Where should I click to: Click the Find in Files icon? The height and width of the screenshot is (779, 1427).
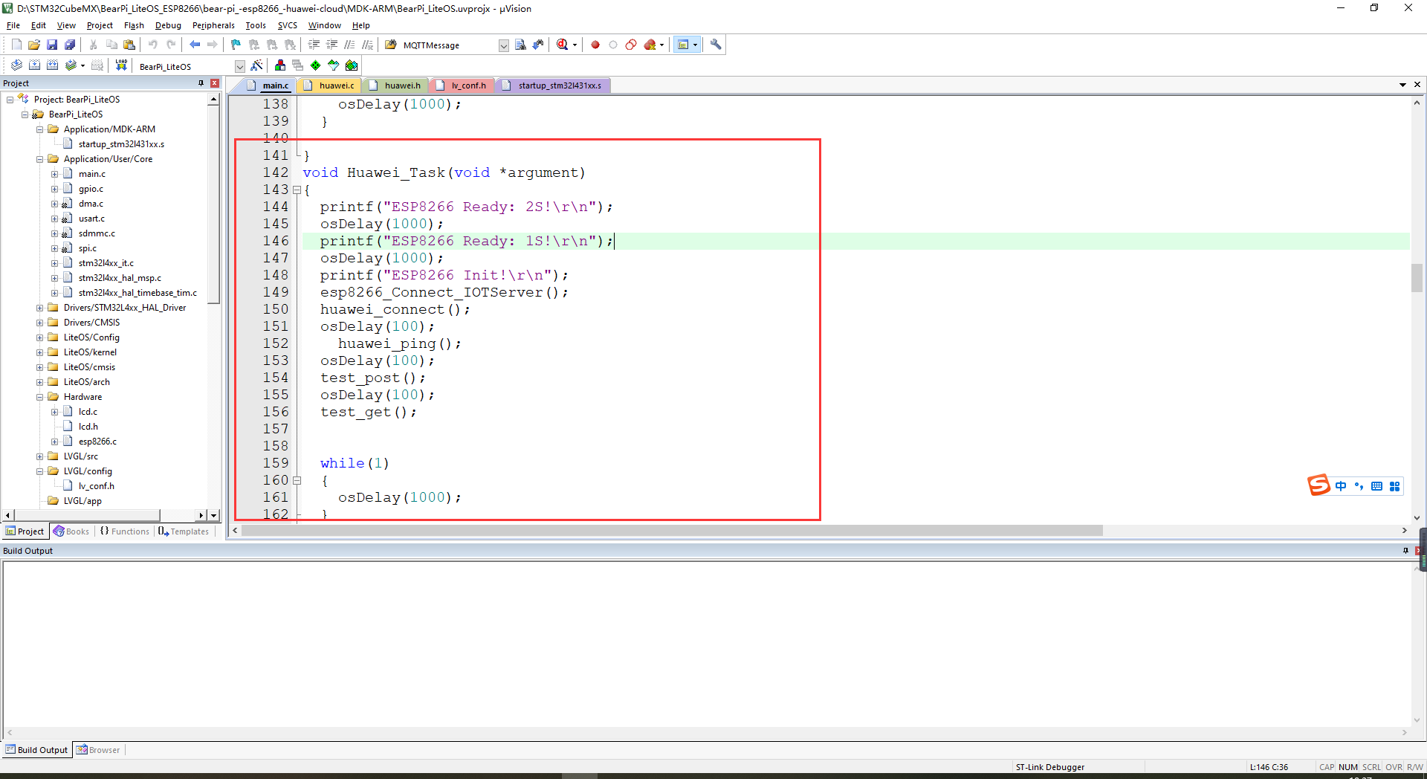(x=391, y=45)
